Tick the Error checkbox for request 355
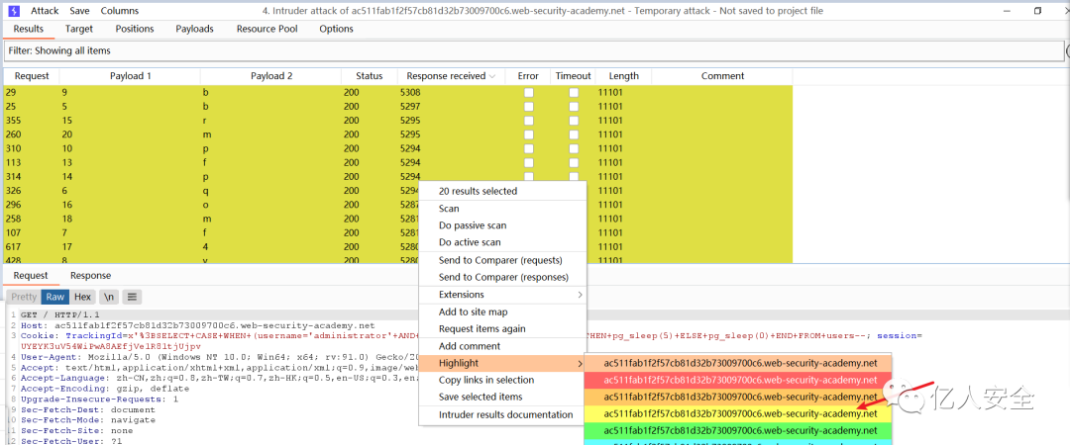Image resolution: width=1070 pixels, height=445 pixels. (x=528, y=121)
